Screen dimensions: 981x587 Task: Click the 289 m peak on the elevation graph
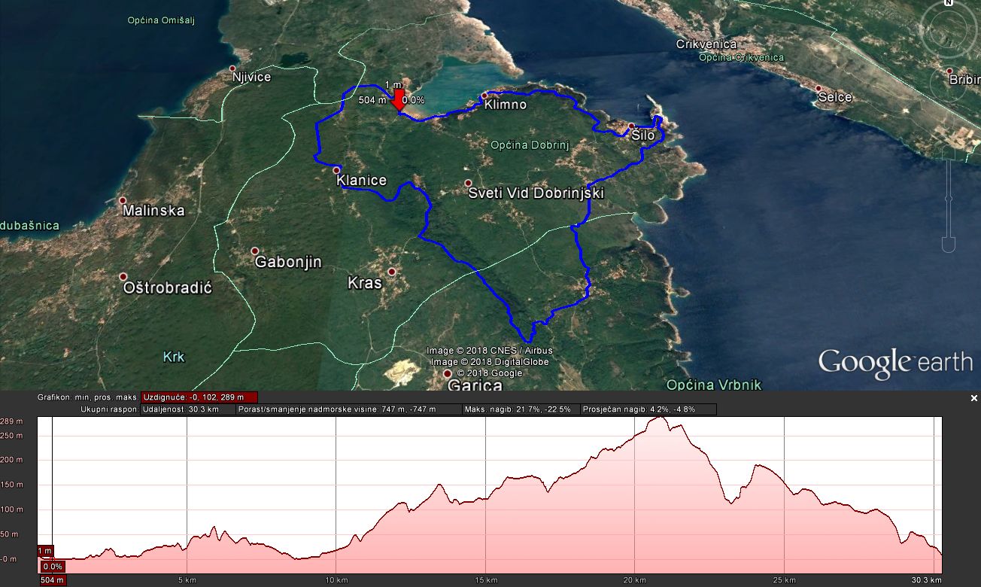pyautogui.click(x=659, y=418)
